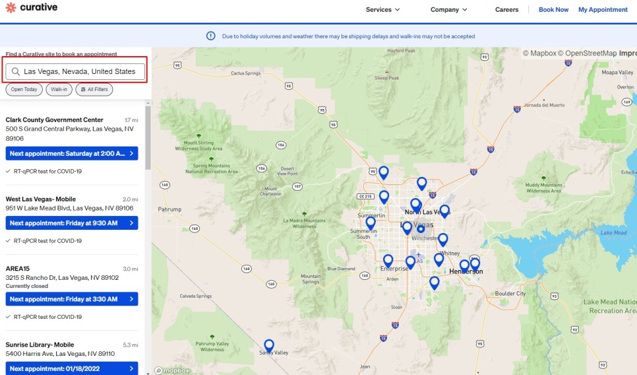Click the Book Now link
Viewport: 637px width, 375px height.
(553, 10)
